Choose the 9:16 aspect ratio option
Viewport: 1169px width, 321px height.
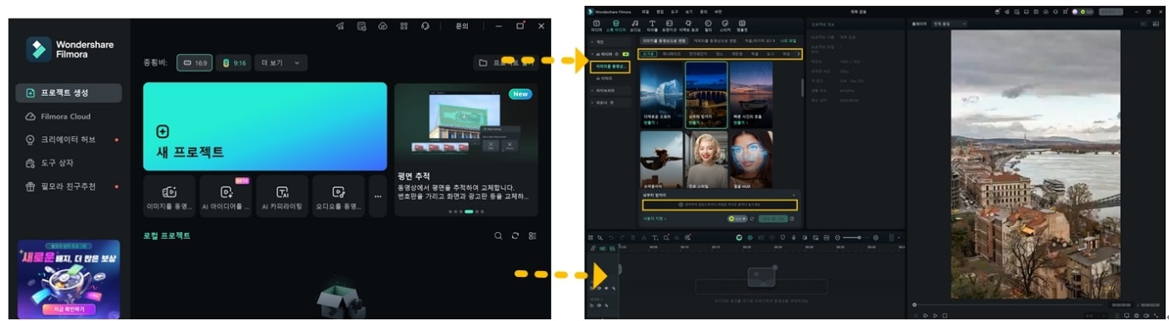point(234,63)
